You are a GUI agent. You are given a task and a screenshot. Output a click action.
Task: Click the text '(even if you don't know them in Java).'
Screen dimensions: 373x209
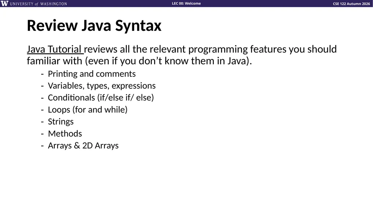pyautogui.click(x=169, y=61)
